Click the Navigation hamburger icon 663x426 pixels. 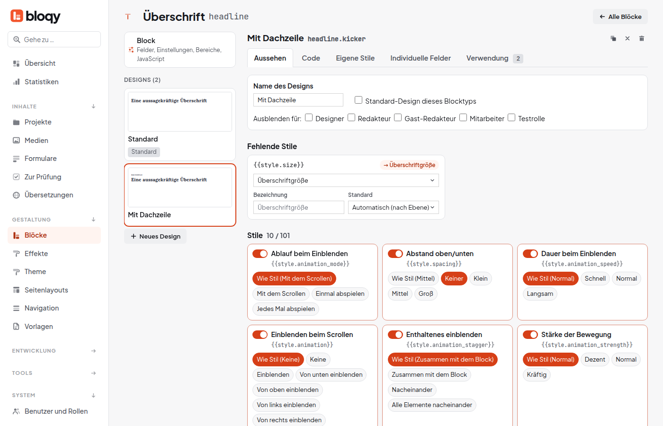pyautogui.click(x=16, y=308)
